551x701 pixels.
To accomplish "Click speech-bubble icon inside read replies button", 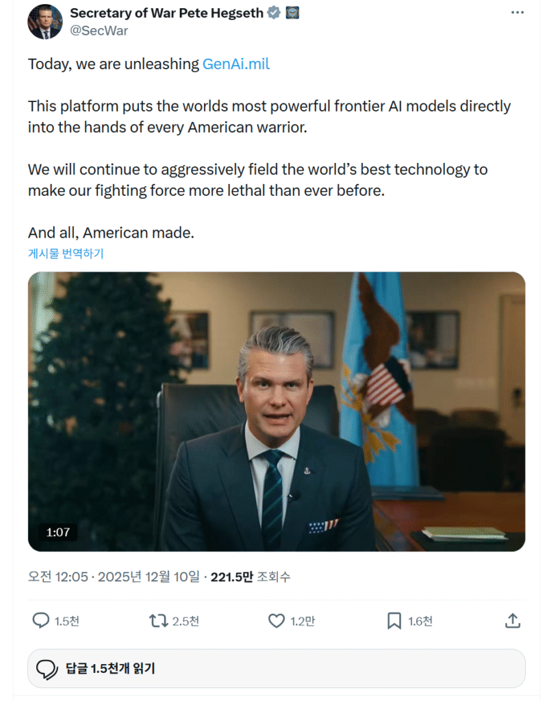I will [x=47, y=669].
